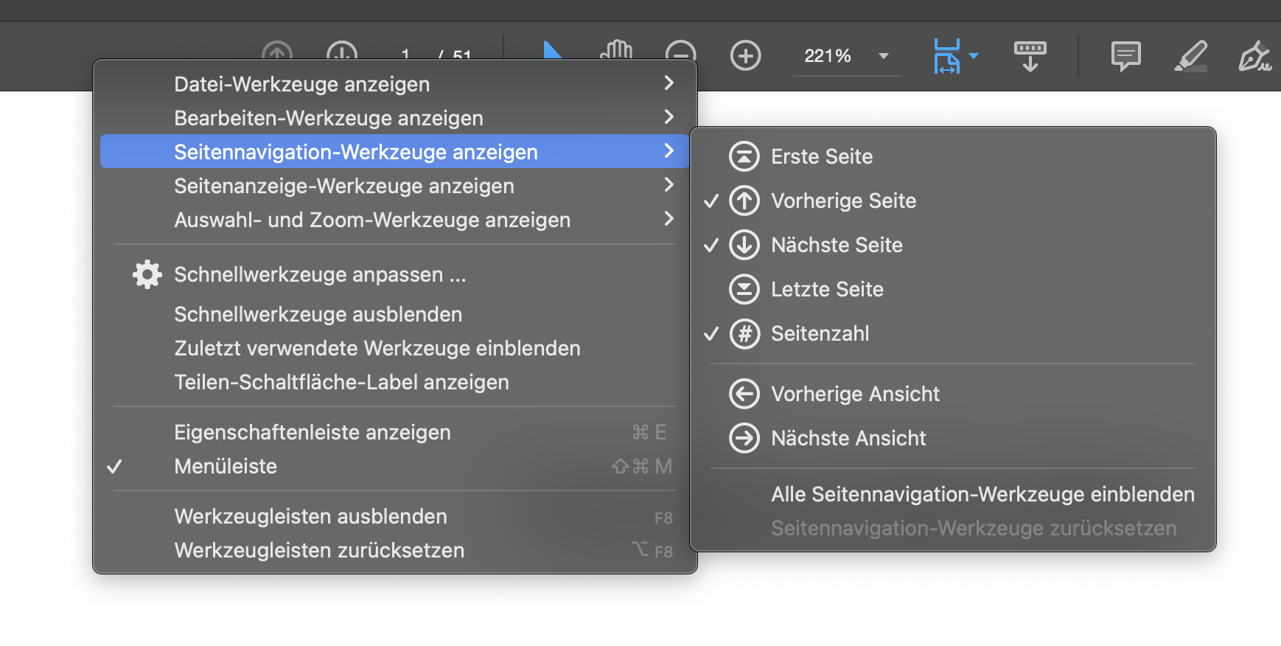Viewport: 1281px width, 646px height.
Task: Enable Vorherige Ansicht tool
Action: click(x=952, y=394)
